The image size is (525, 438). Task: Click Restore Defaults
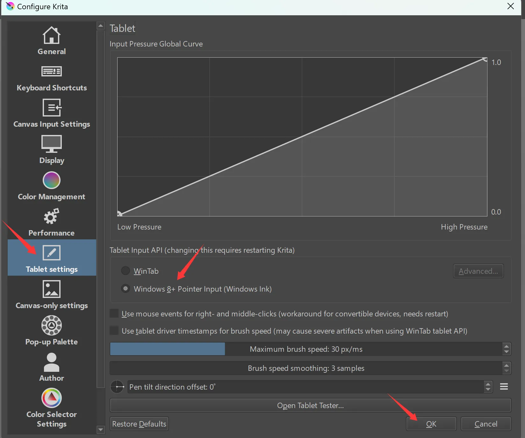click(139, 424)
